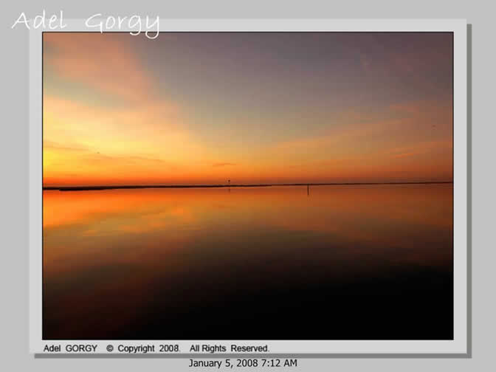Click the word 'Gorgy' in the title

click(122, 24)
